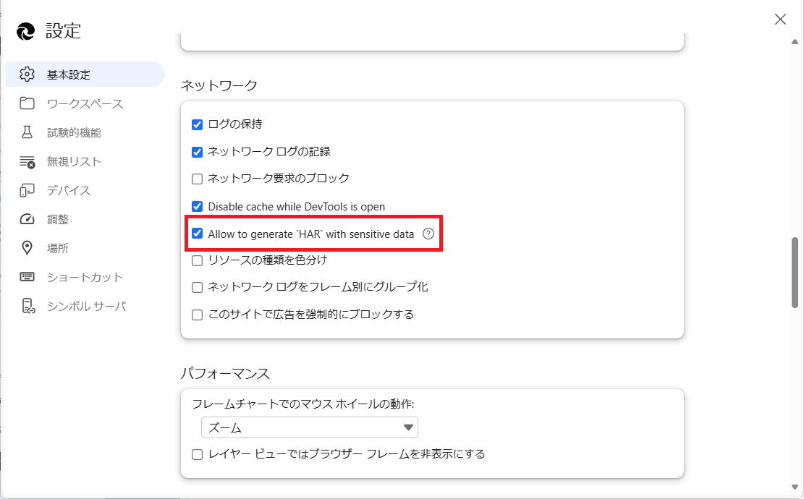Screen dimensions: 804x499
Task: Click the vertical scrollbar thumb
Action: [x=795, y=272]
